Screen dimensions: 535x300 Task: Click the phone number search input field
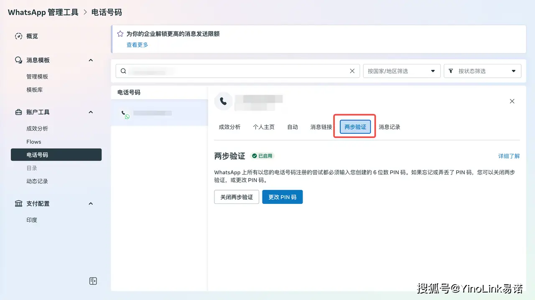click(x=234, y=71)
